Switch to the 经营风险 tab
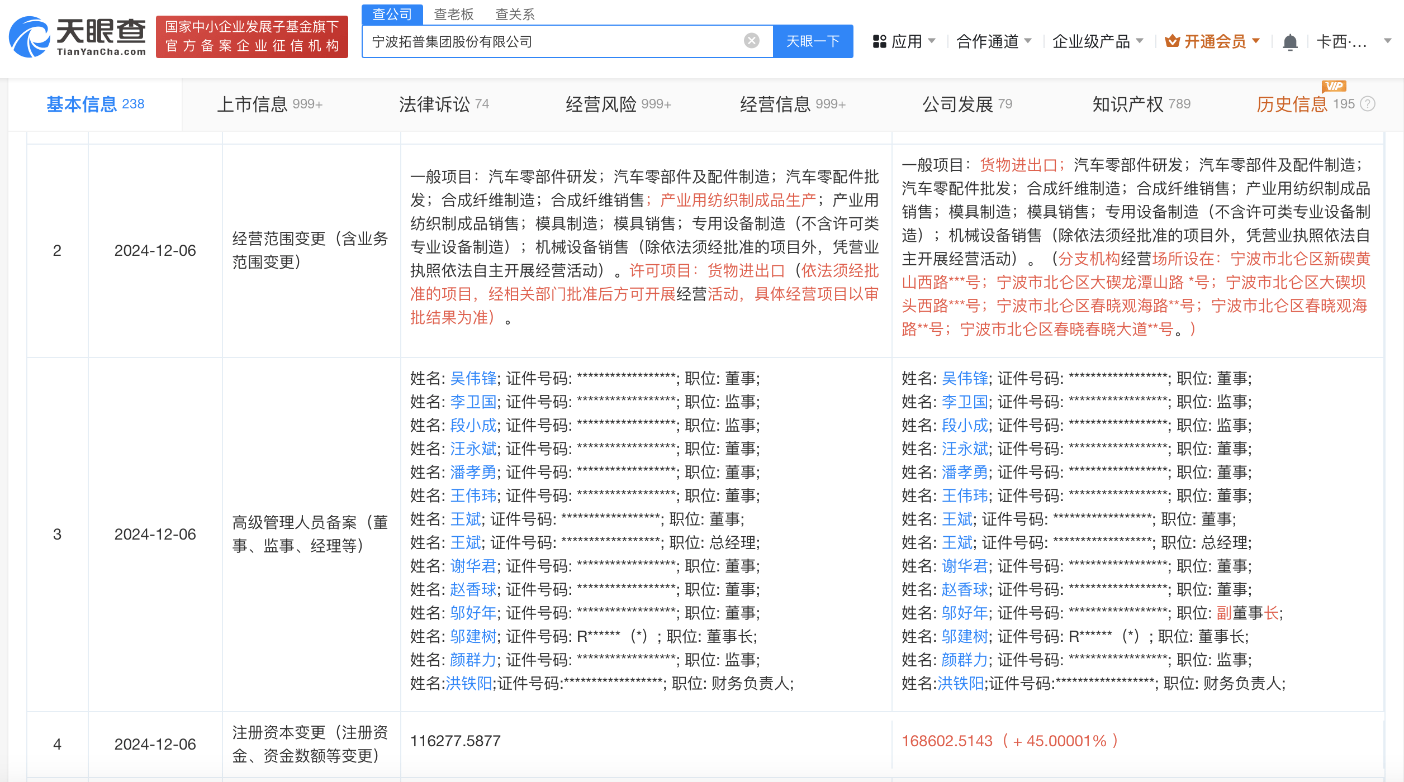1404x782 pixels. click(618, 104)
